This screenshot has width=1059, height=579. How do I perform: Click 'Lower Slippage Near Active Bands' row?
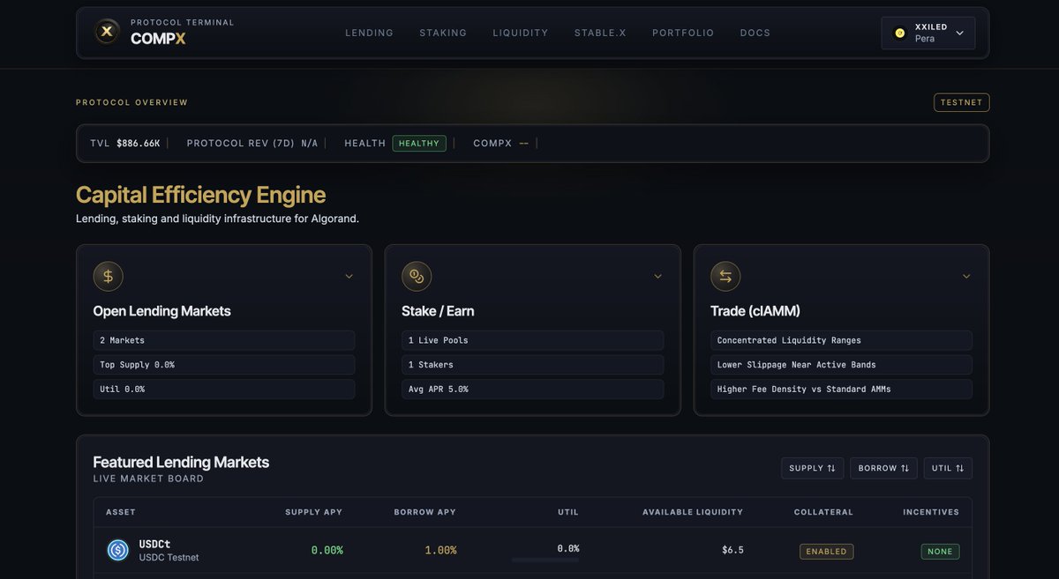coord(842,365)
